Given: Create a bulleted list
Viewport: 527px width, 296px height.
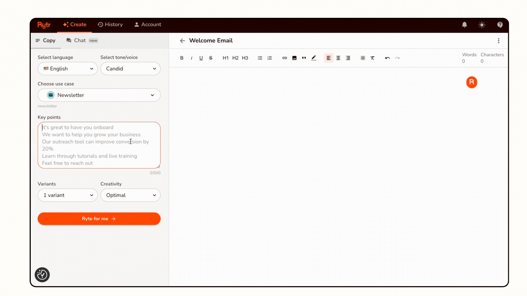Looking at the screenshot, I should point(260,58).
